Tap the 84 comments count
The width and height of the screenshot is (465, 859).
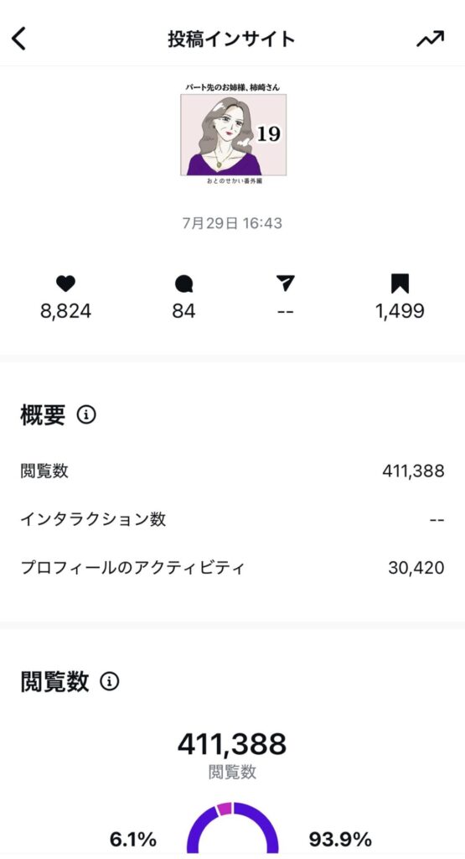click(183, 311)
